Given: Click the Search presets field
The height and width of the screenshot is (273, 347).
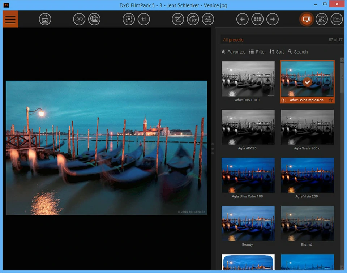Looking at the screenshot, I should point(298,52).
